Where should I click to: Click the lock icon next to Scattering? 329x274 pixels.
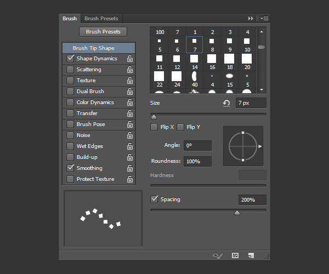[x=130, y=70]
